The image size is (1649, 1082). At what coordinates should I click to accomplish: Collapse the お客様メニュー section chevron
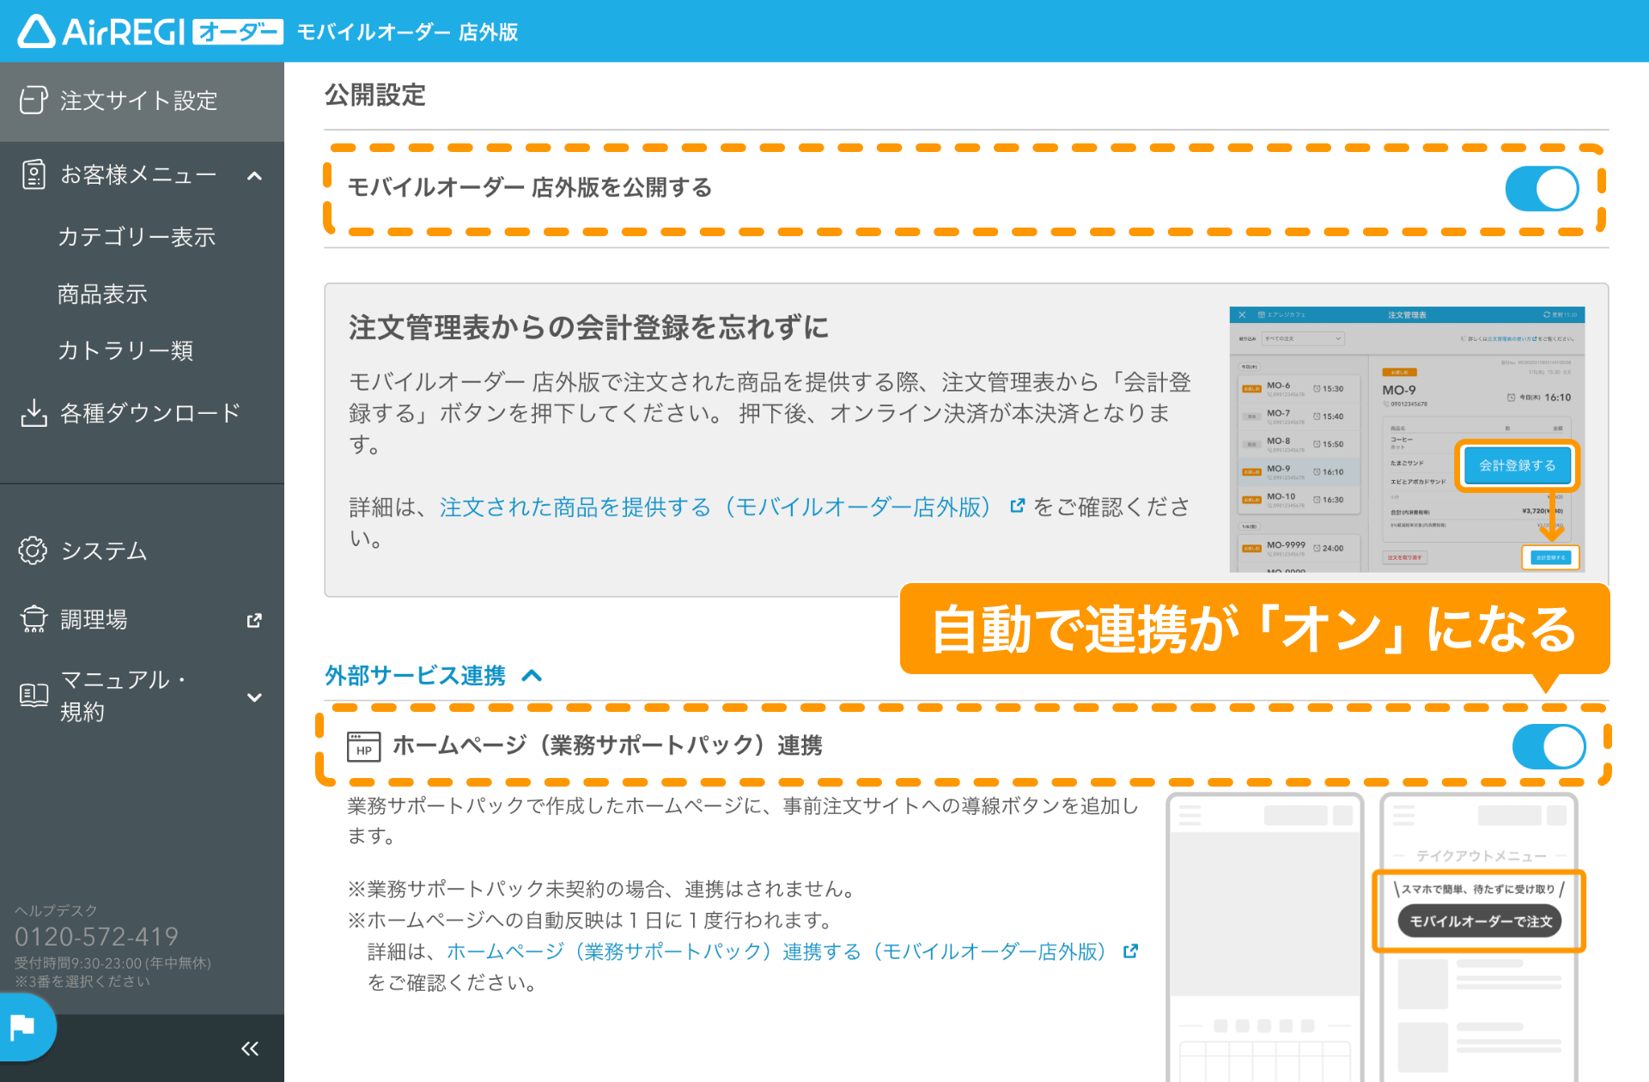[254, 176]
